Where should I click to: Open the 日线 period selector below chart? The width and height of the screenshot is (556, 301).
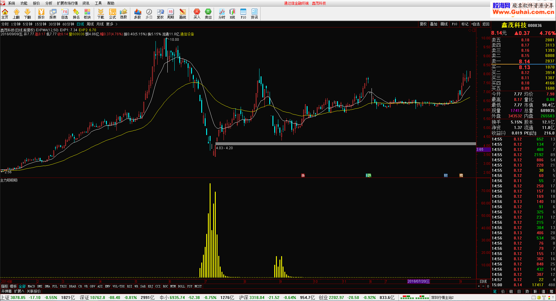point(483,281)
